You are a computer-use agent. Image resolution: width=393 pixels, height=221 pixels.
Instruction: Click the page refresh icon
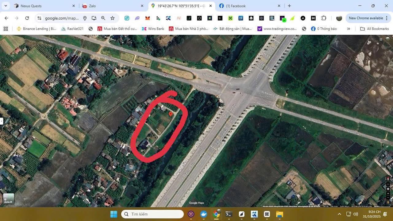pos(27,18)
